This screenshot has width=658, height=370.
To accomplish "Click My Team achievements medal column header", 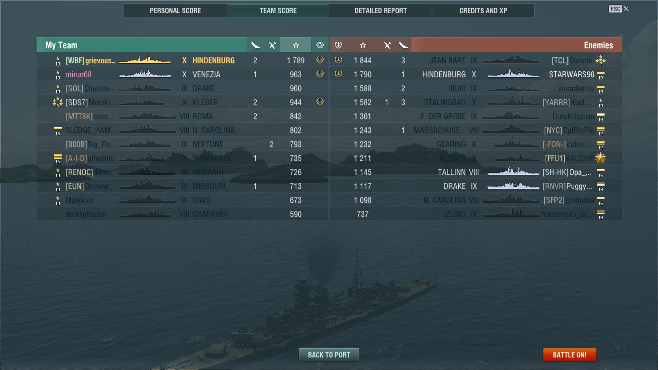I will click(x=320, y=45).
